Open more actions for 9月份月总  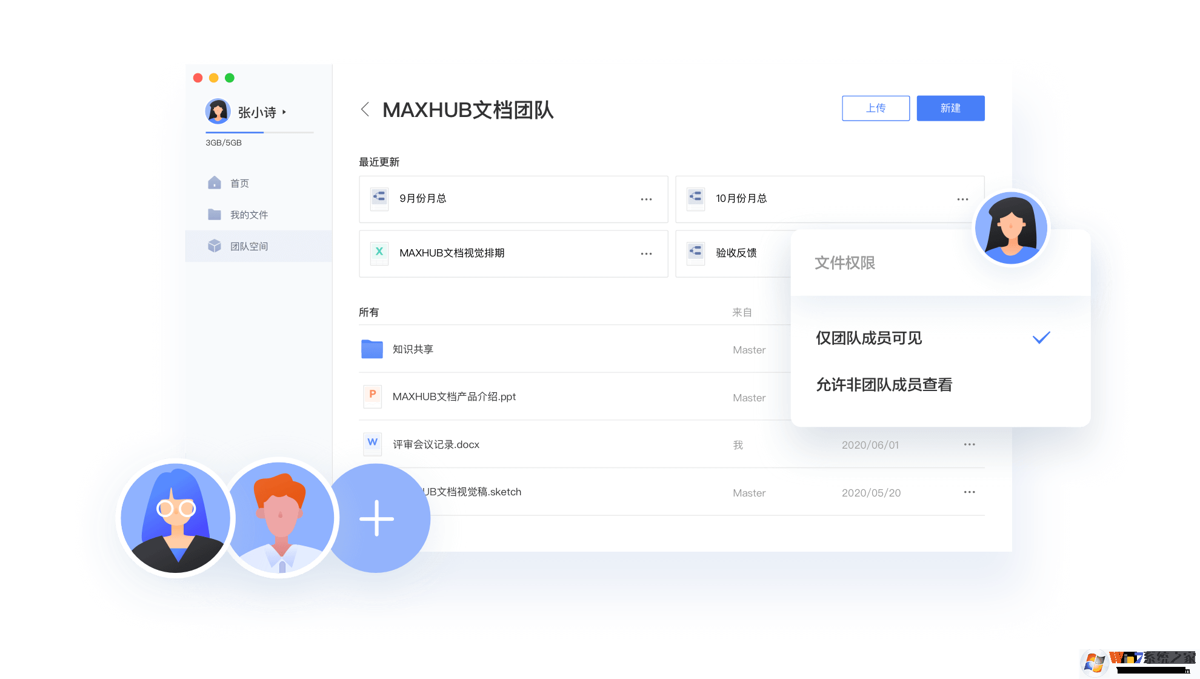pos(646,198)
